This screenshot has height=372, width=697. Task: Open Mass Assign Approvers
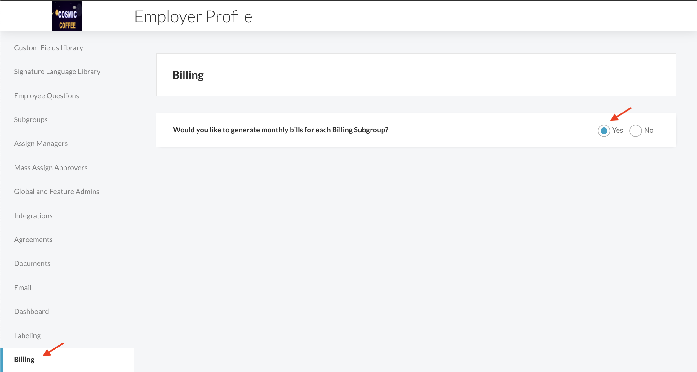tap(51, 168)
